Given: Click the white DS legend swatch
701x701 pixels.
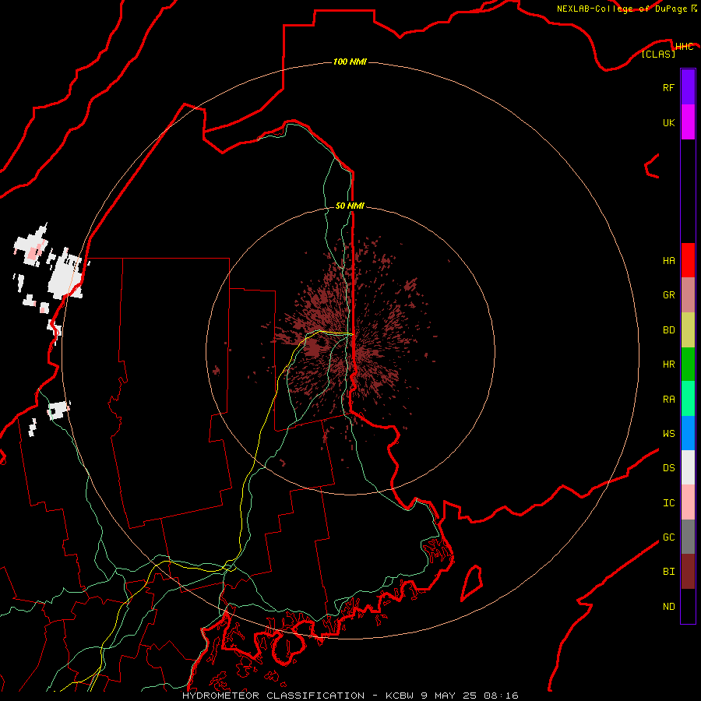Looking at the screenshot, I should [x=688, y=467].
